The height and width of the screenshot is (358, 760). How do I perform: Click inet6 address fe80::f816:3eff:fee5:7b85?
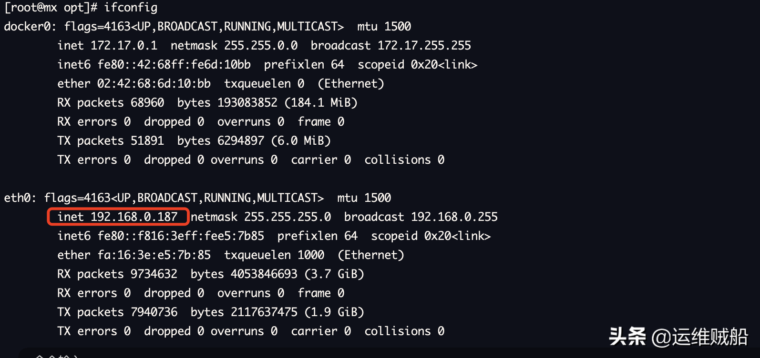coord(180,236)
